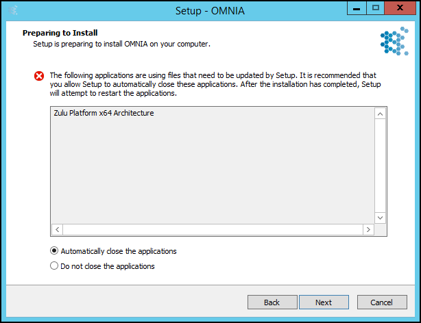Select Zulu Platform x64 Architecture list entry

point(104,113)
